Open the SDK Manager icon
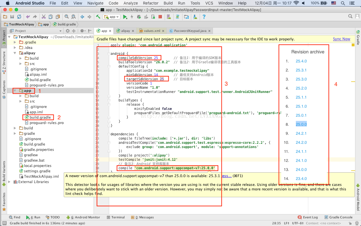 [195, 17]
